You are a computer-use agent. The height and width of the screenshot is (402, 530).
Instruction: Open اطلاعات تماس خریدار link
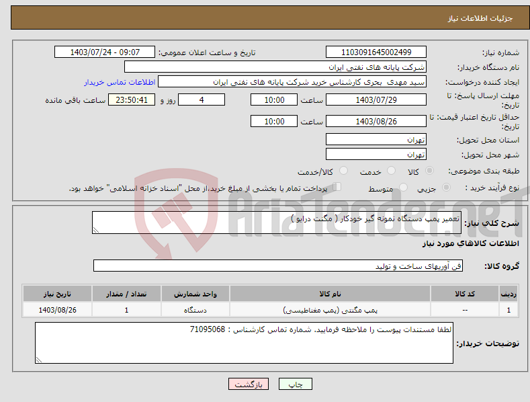(x=120, y=82)
